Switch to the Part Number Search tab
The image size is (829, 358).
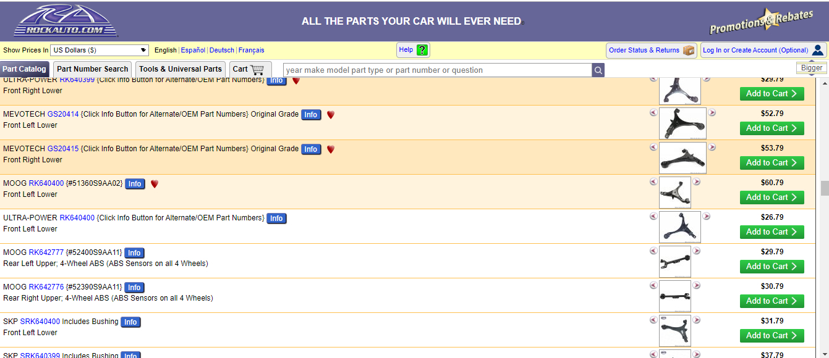pos(93,69)
